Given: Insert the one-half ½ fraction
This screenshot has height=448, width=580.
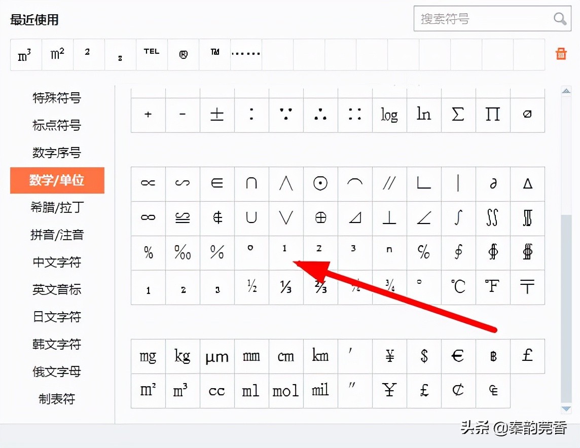Looking at the screenshot, I should pos(251,287).
